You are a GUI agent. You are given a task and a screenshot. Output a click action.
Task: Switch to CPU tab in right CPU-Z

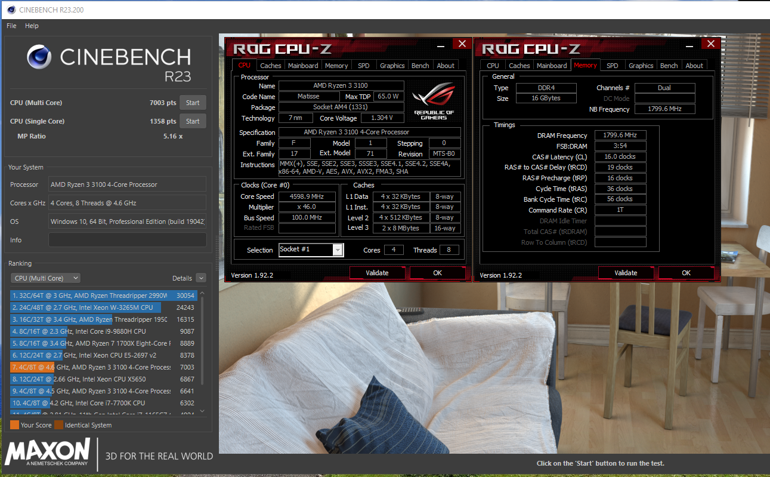click(x=493, y=66)
